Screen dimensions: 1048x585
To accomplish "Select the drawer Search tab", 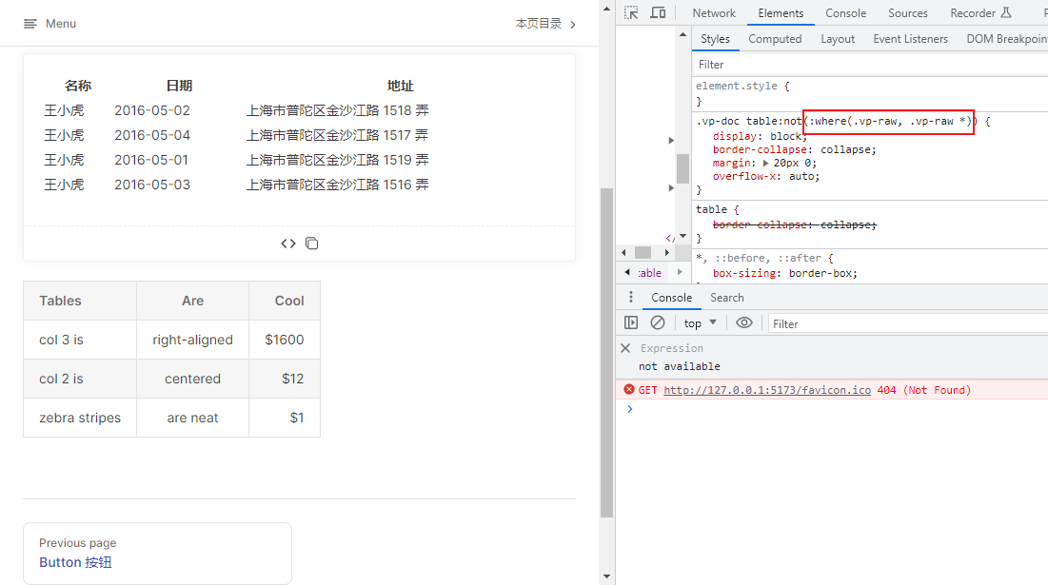I will (x=726, y=297).
